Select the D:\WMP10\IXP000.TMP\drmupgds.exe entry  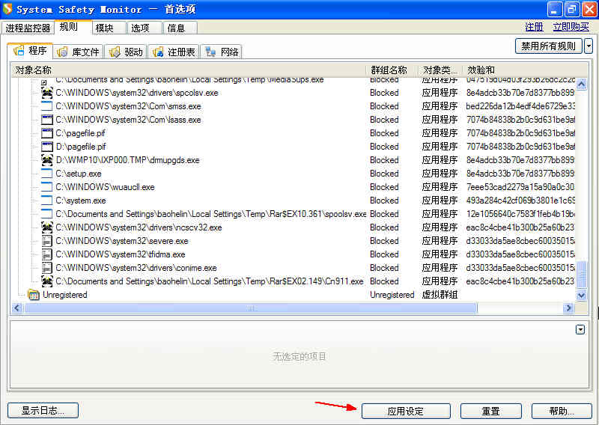127,160
